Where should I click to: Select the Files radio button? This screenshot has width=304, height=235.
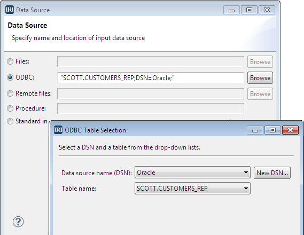10,61
